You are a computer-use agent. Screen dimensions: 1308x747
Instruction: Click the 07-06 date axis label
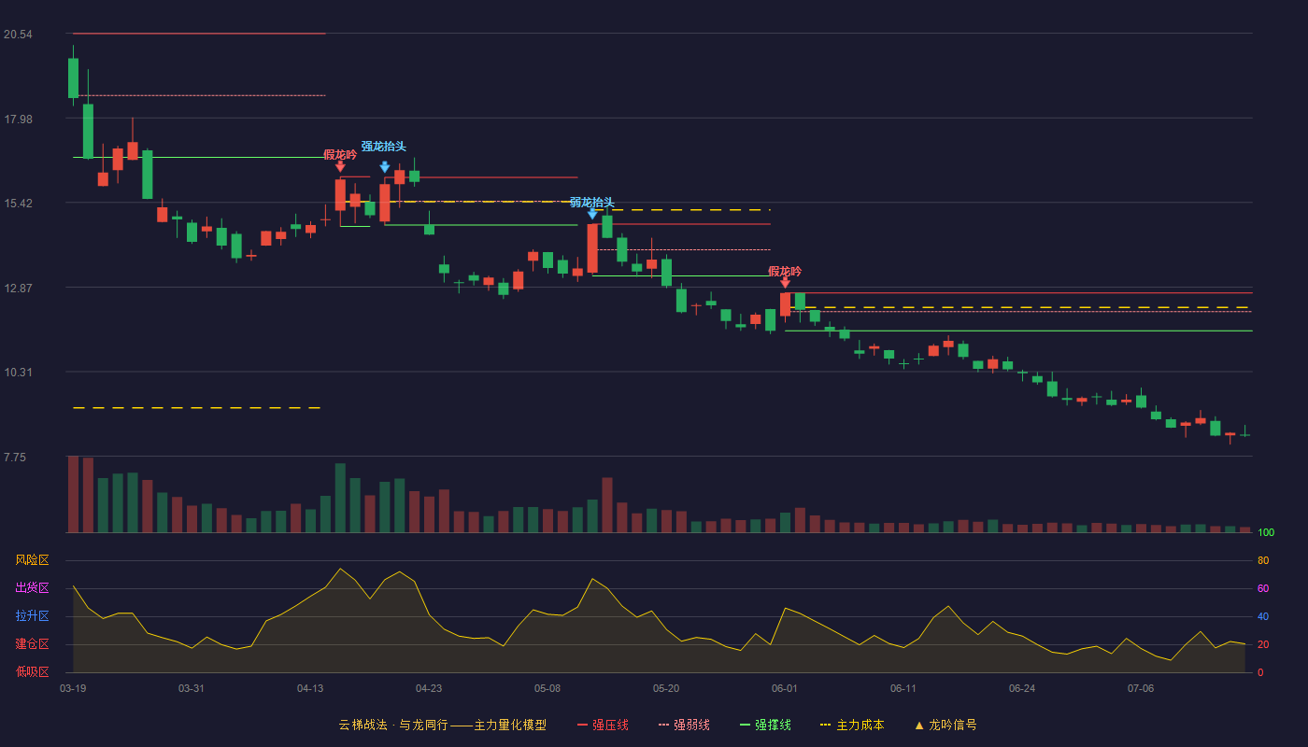pyautogui.click(x=1141, y=688)
